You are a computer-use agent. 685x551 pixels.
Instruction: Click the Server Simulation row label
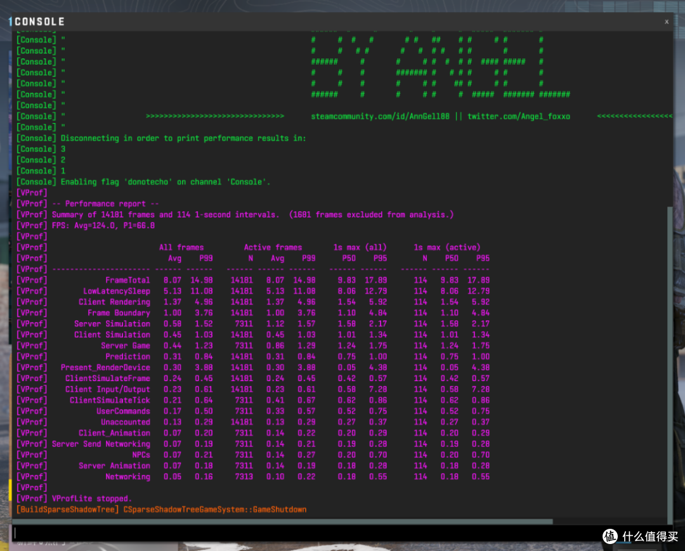tap(112, 324)
